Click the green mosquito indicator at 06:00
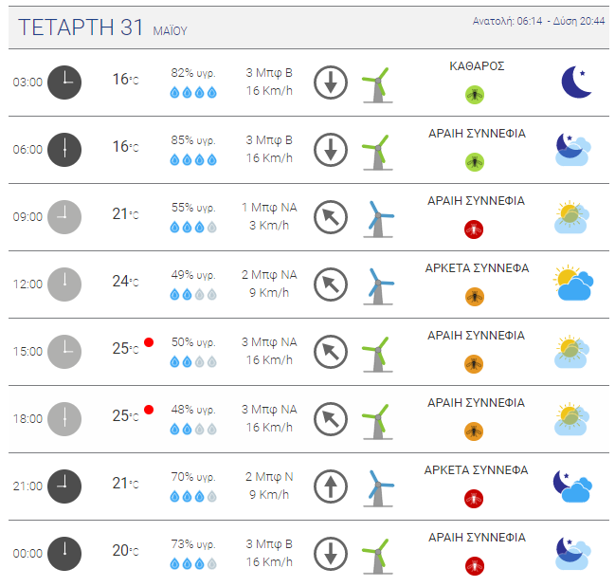 [x=475, y=162]
